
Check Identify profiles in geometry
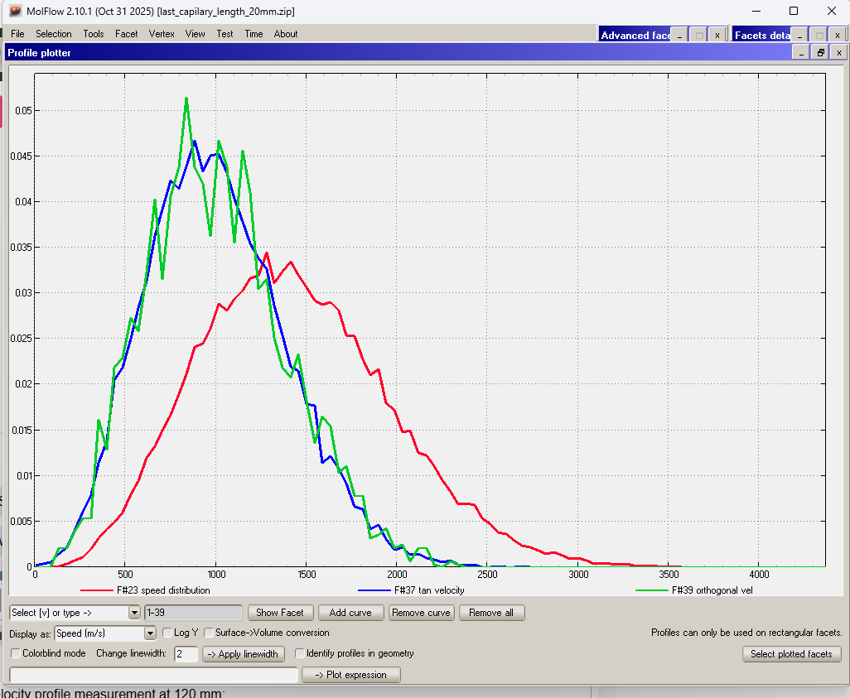[x=300, y=654]
